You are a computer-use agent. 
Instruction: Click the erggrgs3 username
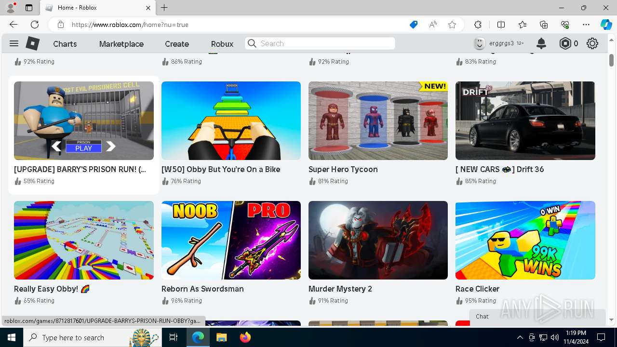pyautogui.click(x=501, y=43)
